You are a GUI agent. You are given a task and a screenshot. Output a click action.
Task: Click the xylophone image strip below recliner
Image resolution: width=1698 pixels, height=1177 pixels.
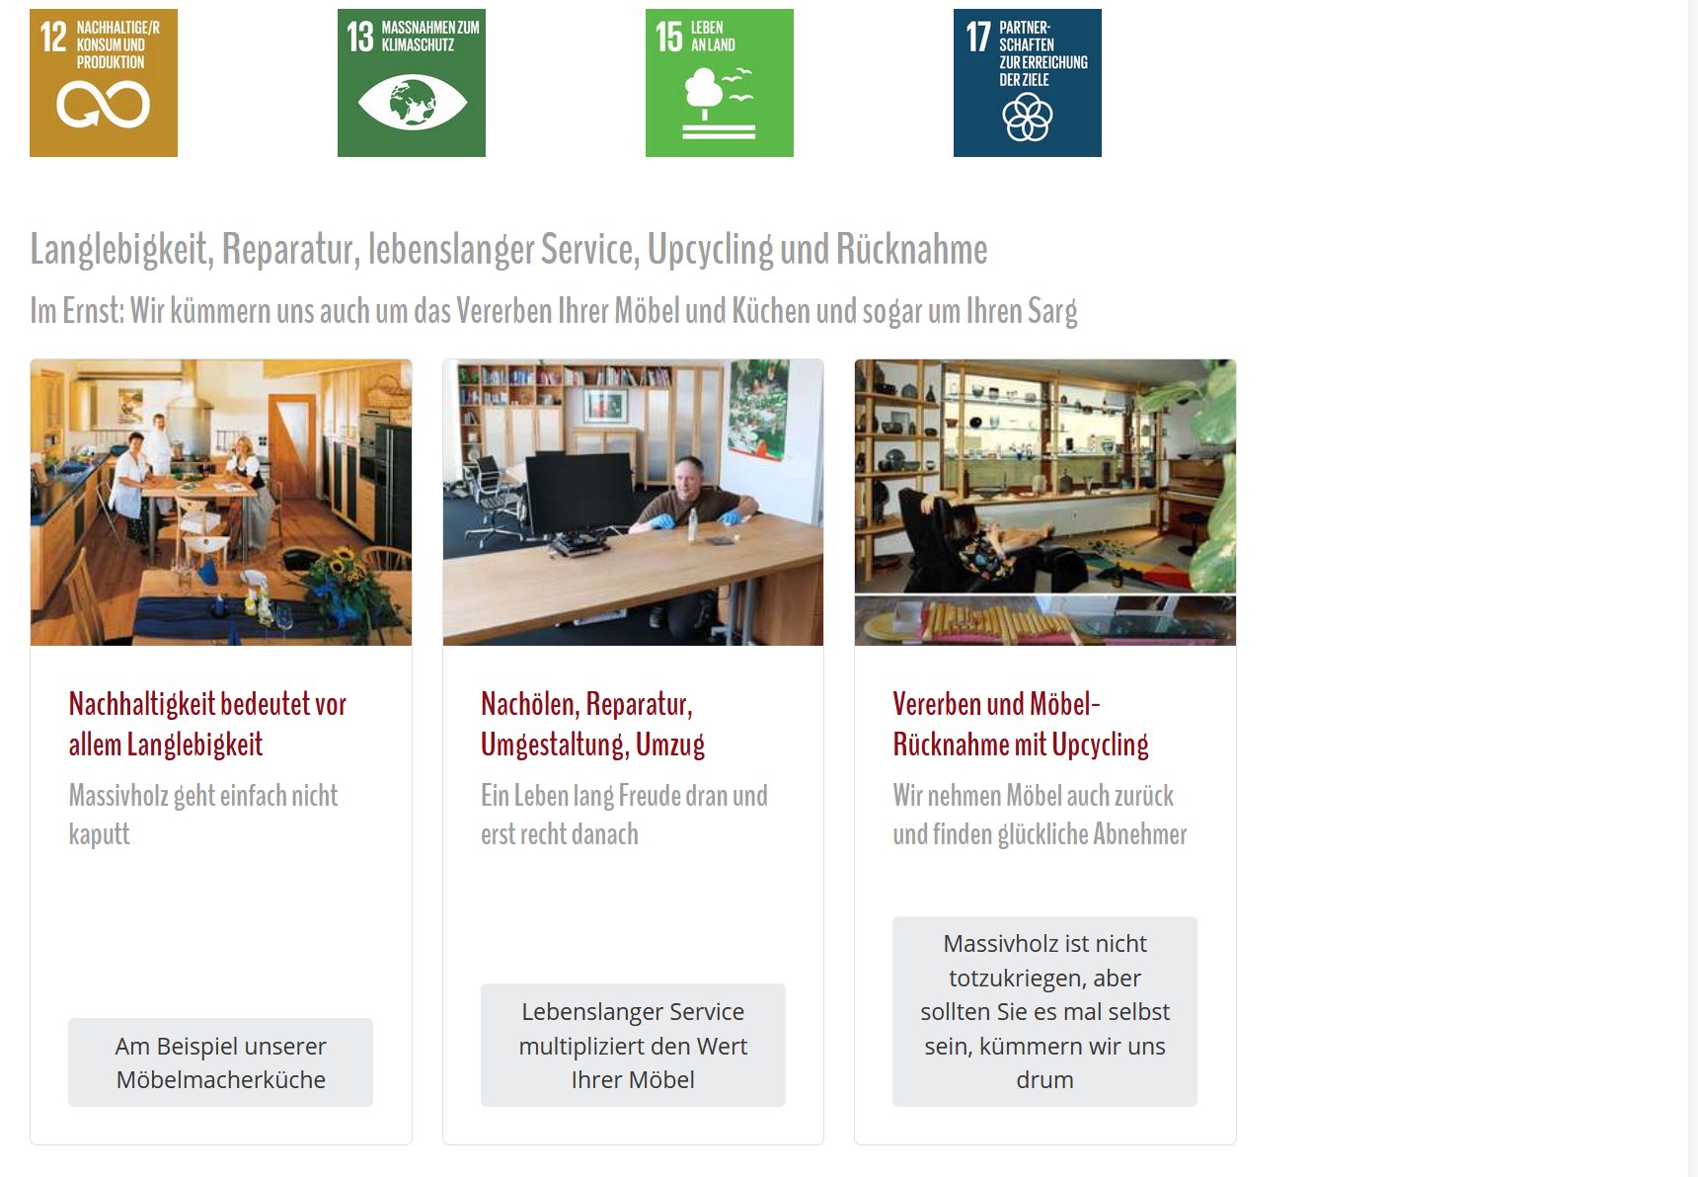click(x=1045, y=621)
